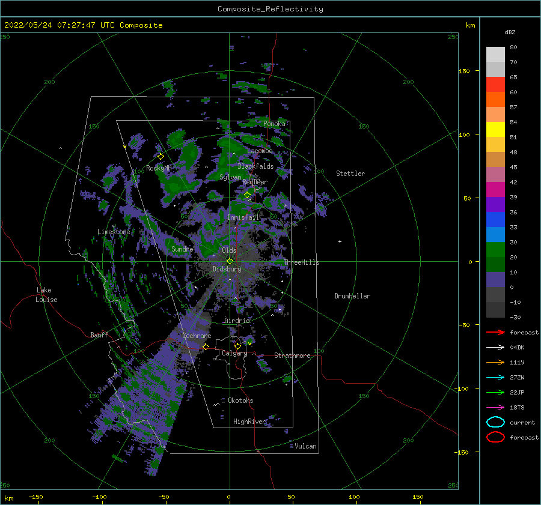Select the 18TS legend label
The width and height of the screenshot is (541, 505).
(517, 408)
